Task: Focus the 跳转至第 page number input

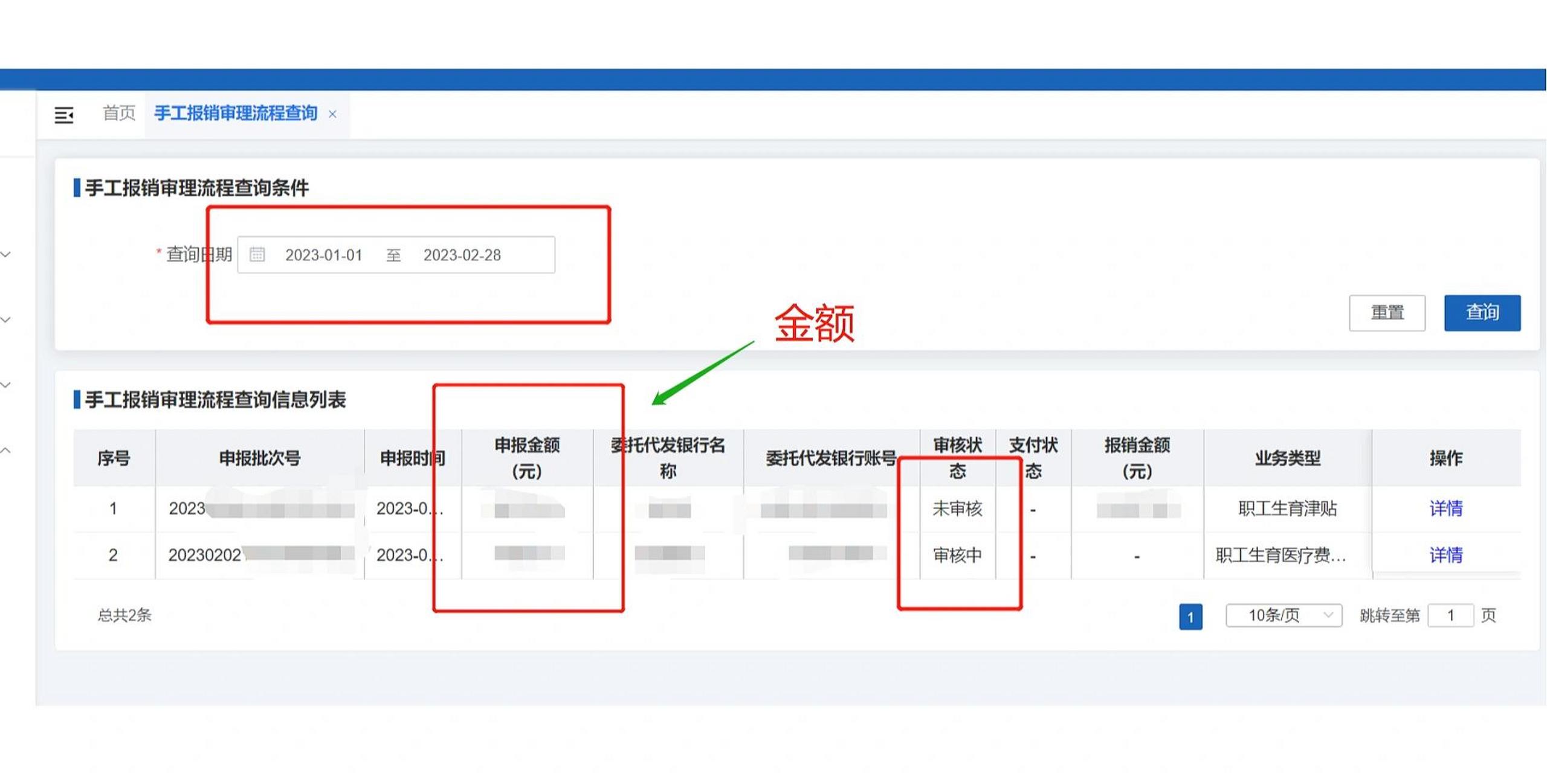Action: (x=1450, y=615)
